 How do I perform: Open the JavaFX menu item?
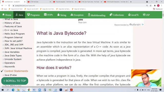[133, 15]
